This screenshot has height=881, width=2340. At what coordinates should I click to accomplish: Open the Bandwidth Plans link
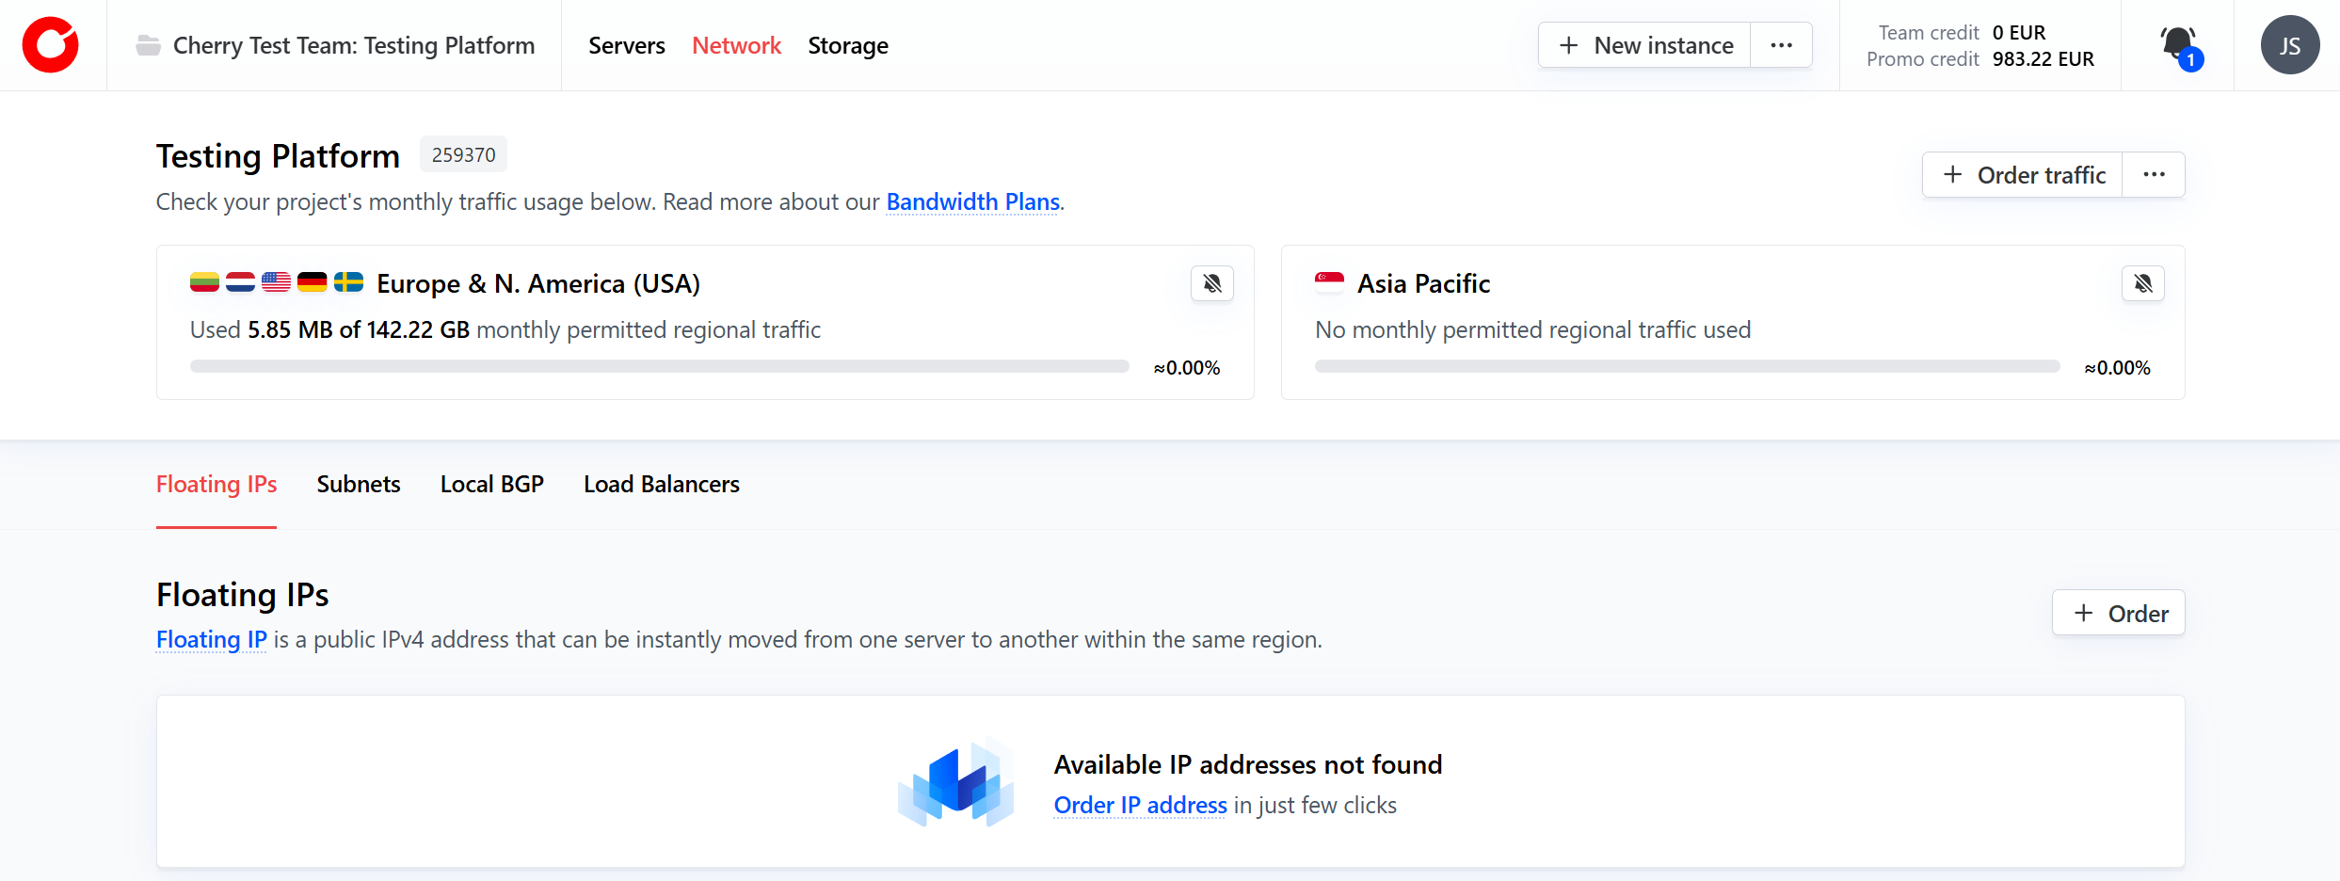pyautogui.click(x=972, y=202)
